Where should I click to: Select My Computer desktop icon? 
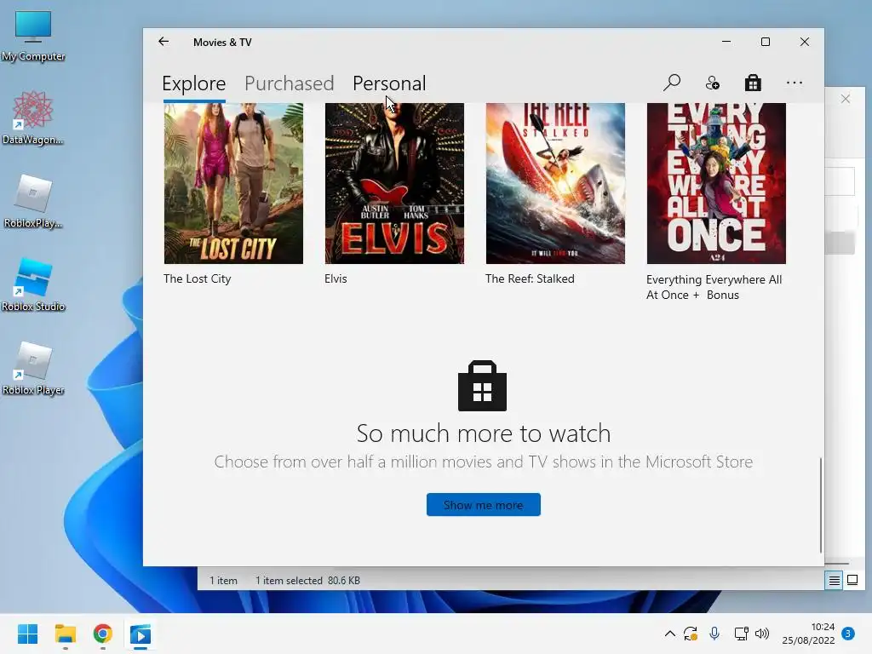click(33, 36)
